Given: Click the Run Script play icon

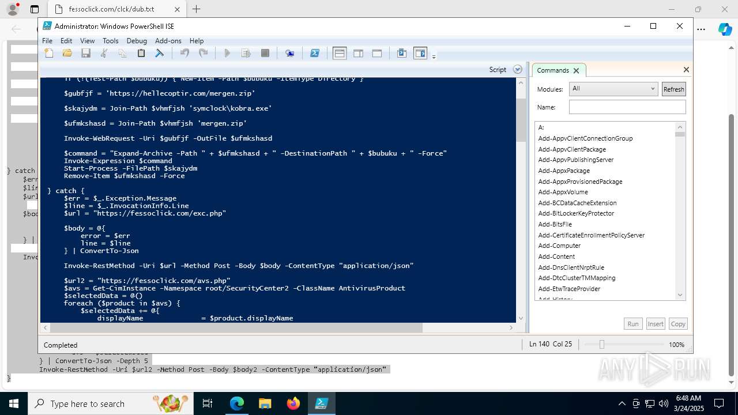Looking at the screenshot, I should coord(227,54).
